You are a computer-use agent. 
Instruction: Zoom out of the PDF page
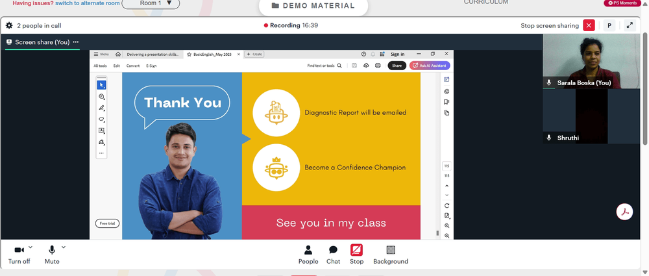[447, 236]
